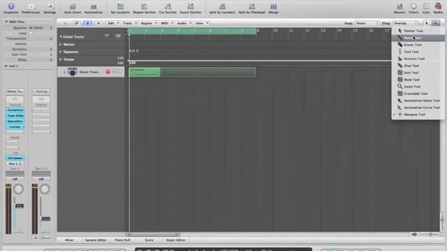Toggle the Loop checkbox in the inspector

pyautogui.click(x=31, y=33)
